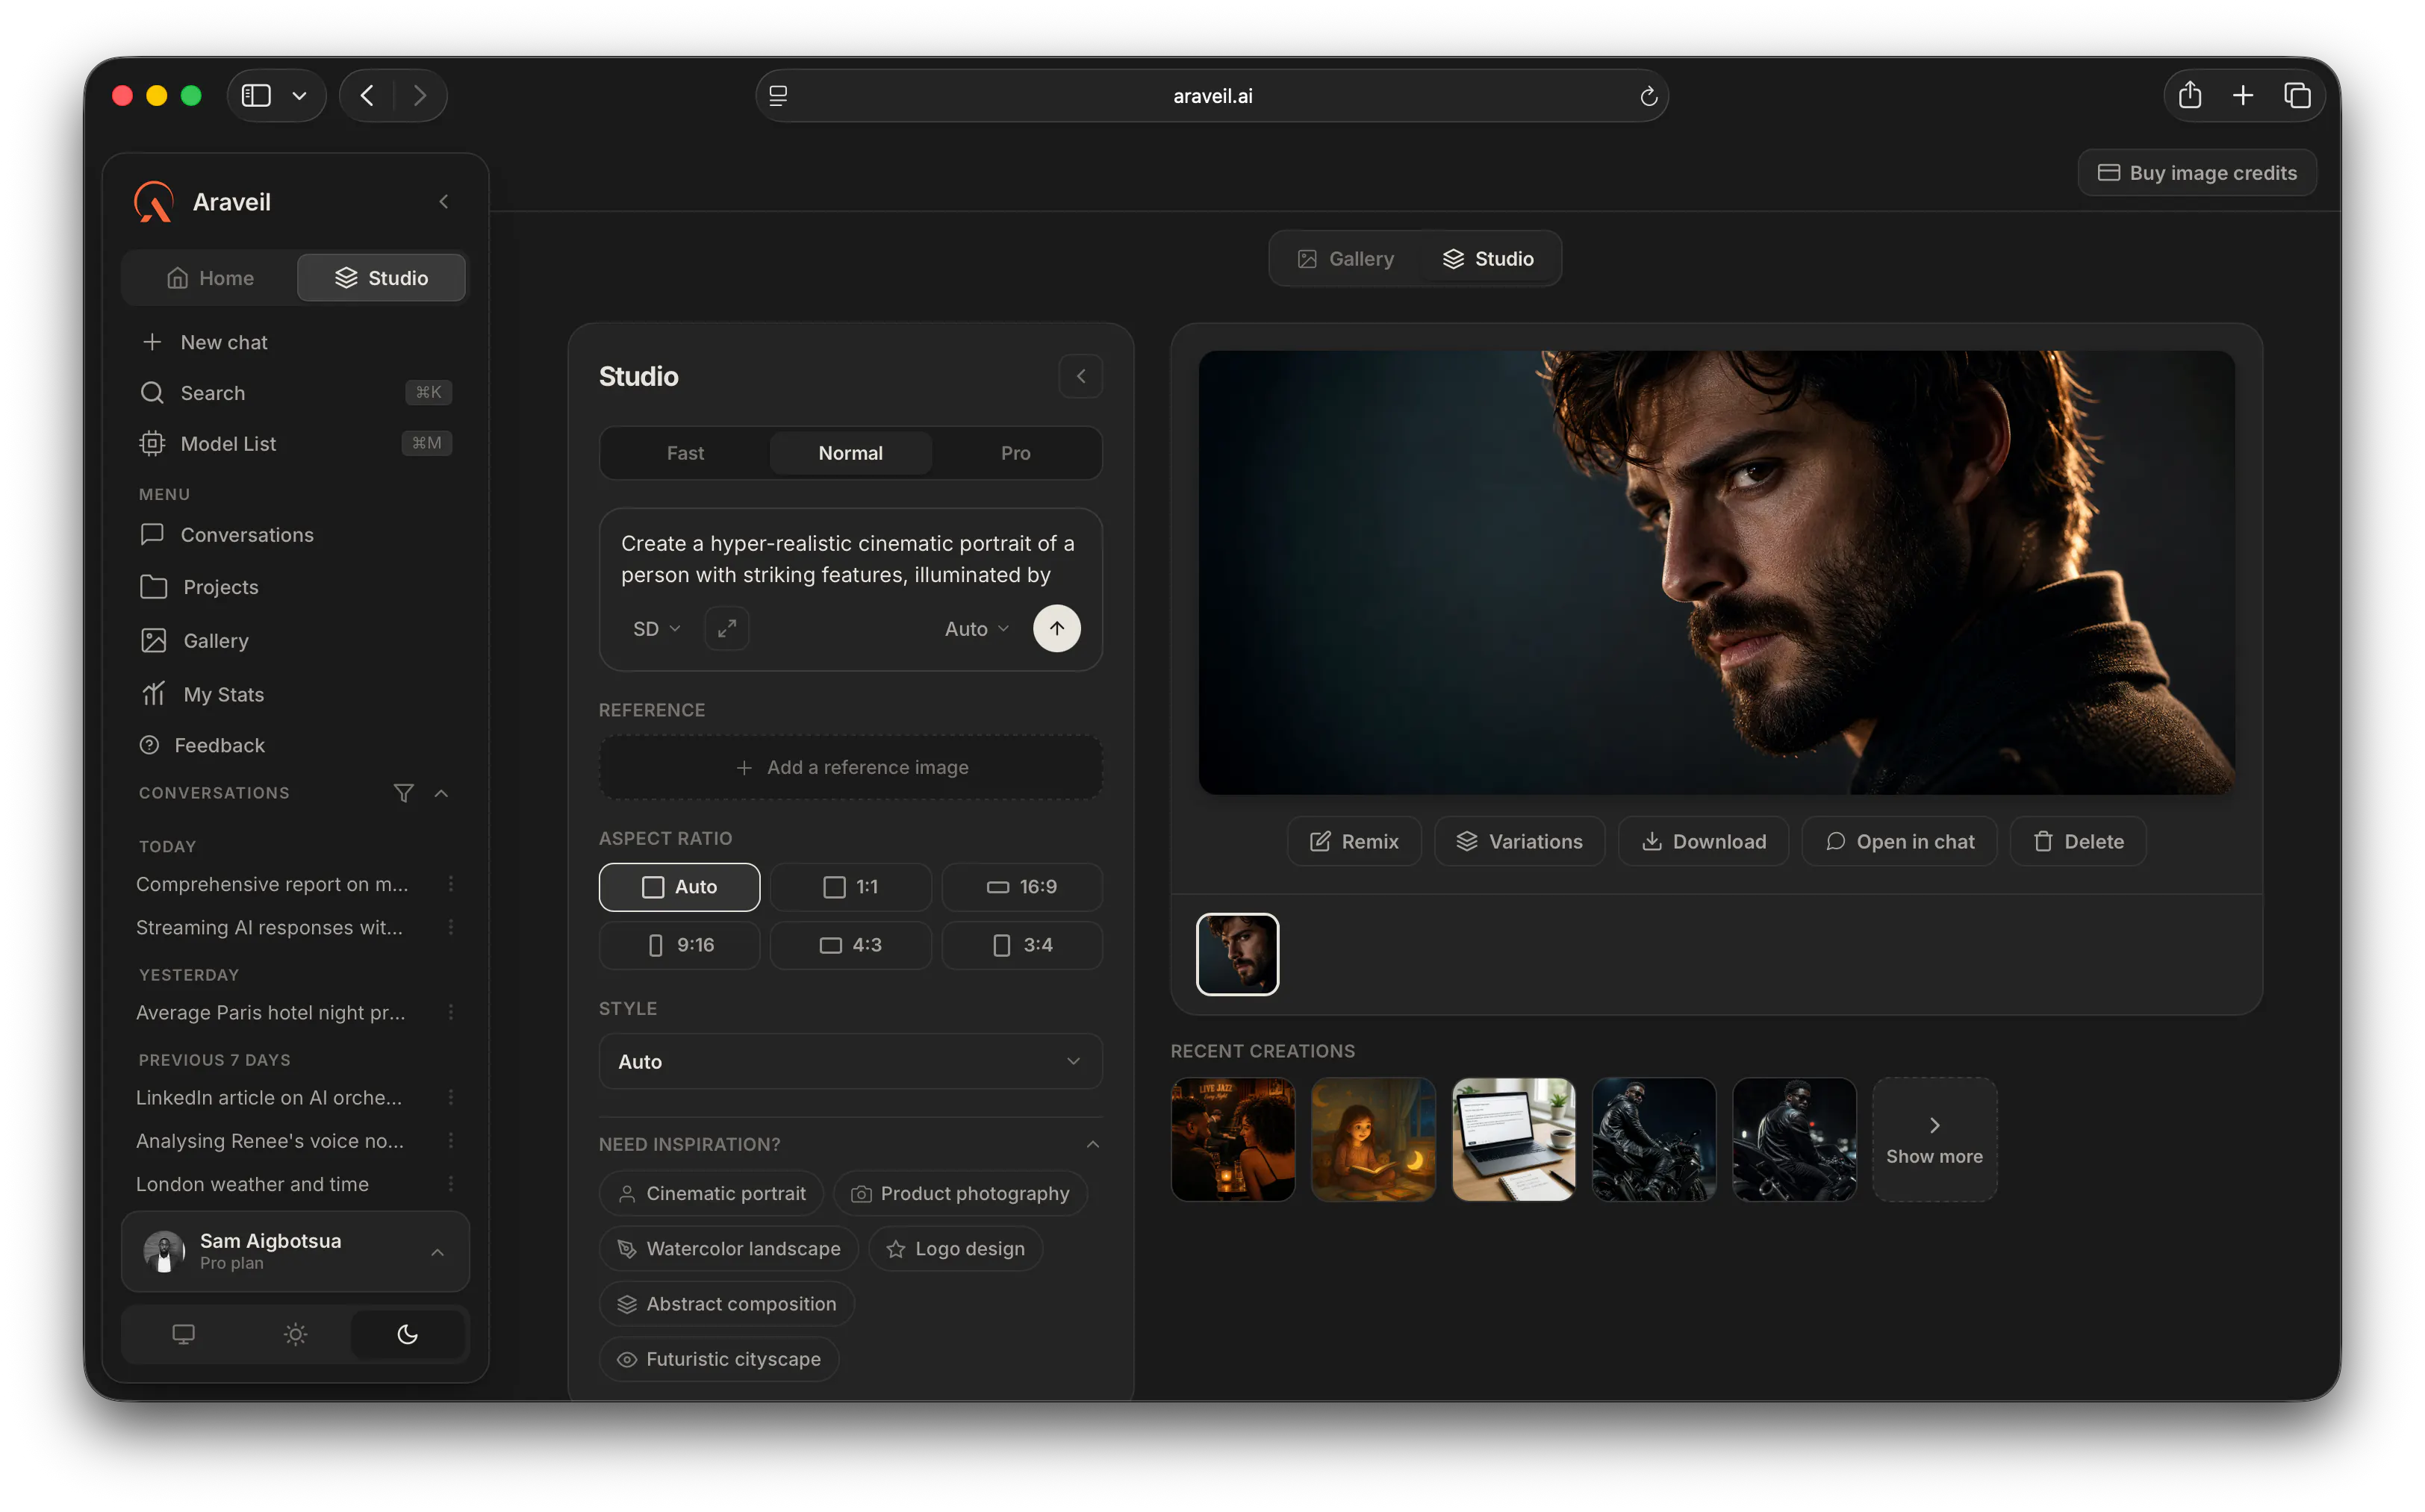
Task: Switch to the Fast mode tab
Action: tap(685, 453)
